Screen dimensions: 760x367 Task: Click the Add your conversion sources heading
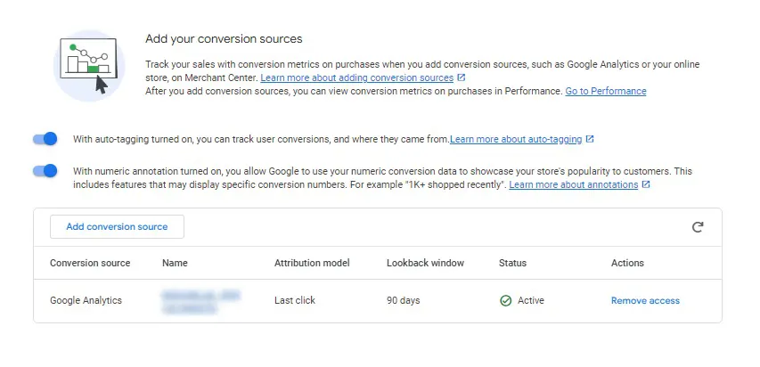pyautogui.click(x=224, y=39)
